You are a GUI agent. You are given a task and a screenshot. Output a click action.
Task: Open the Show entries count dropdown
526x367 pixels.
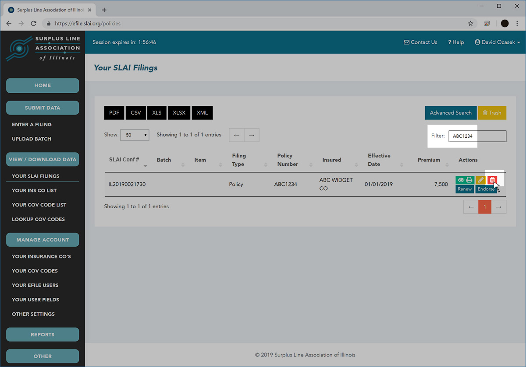135,135
